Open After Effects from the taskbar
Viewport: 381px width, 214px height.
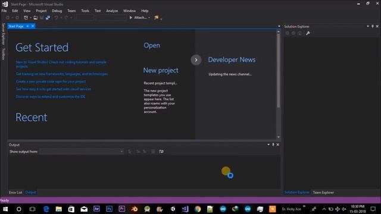click(x=96, y=209)
